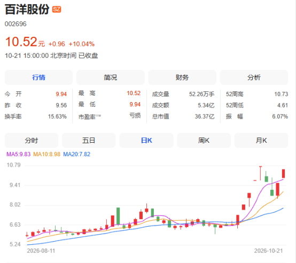Show the 分时 intraday chart
This screenshot has height=263, width=296.
tap(32, 141)
